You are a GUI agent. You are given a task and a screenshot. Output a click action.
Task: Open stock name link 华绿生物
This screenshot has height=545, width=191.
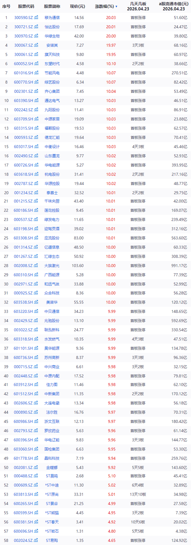(x=52, y=36)
